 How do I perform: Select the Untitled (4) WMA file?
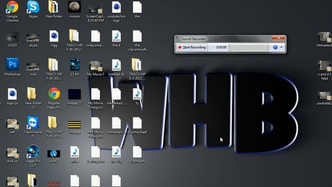point(116,65)
